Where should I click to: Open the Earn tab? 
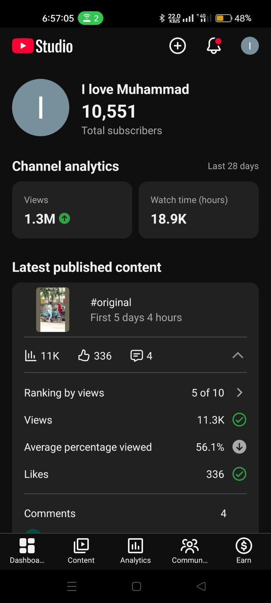pyautogui.click(x=244, y=551)
